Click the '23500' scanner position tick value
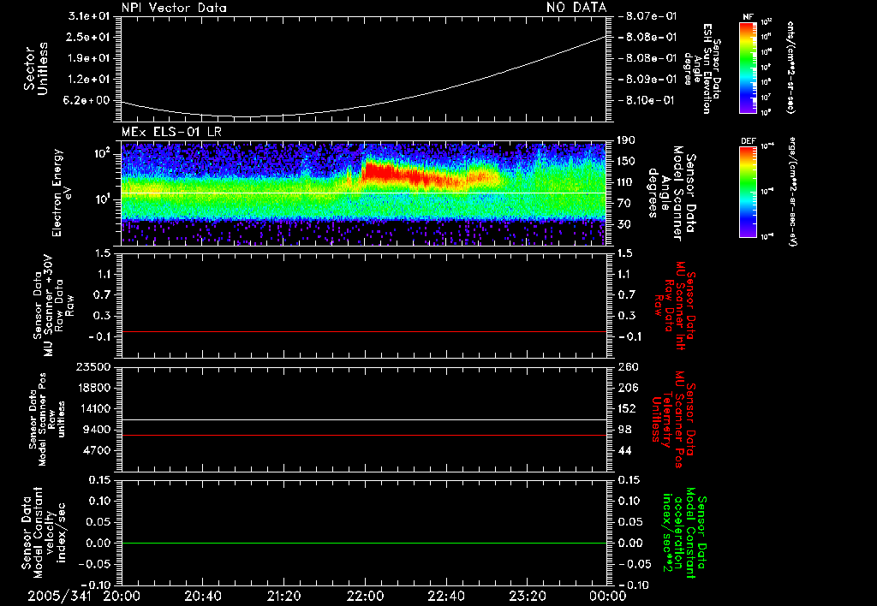 93,366
